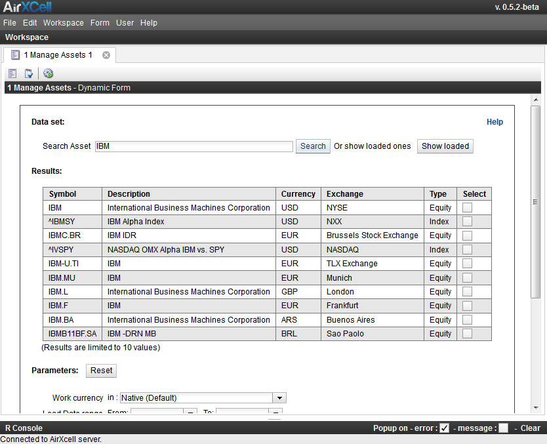The height and width of the screenshot is (444, 547).
Task: Click the NASDAQ OMX Alpha IBM vs. SPY cell
Action: tap(189, 250)
